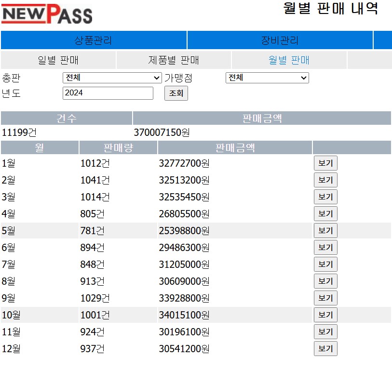Open the 상품관리 menu
The image size is (392, 370).
(94, 40)
